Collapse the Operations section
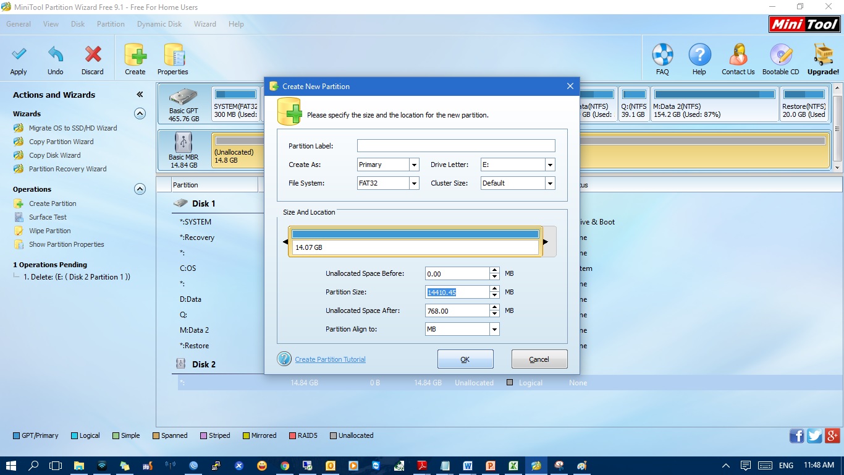844x475 pixels. (140, 189)
